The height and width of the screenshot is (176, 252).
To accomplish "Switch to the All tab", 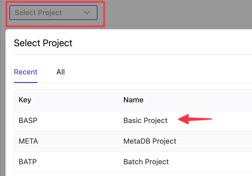I will point(61,72).
